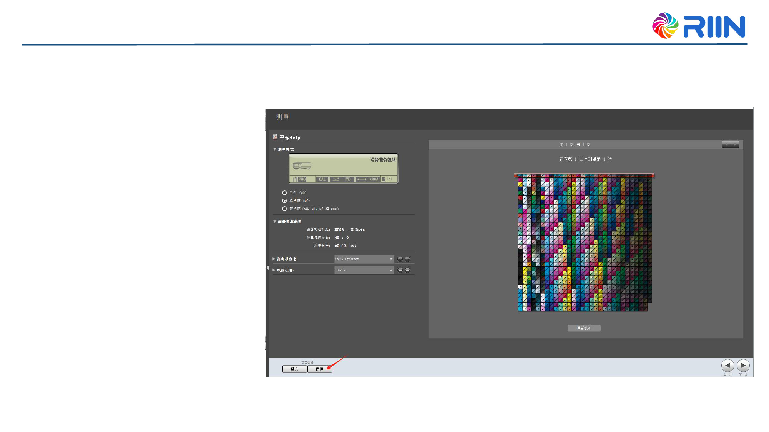Open the Plain paper type dropdown

(x=364, y=270)
